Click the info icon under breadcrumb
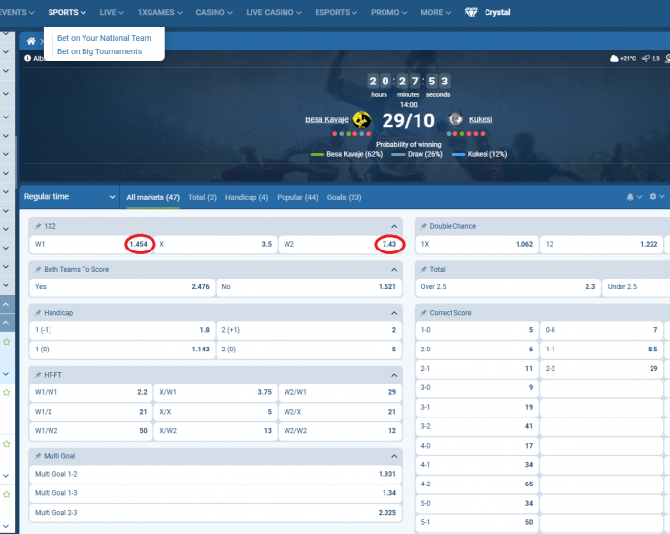670x534 pixels. [x=28, y=58]
